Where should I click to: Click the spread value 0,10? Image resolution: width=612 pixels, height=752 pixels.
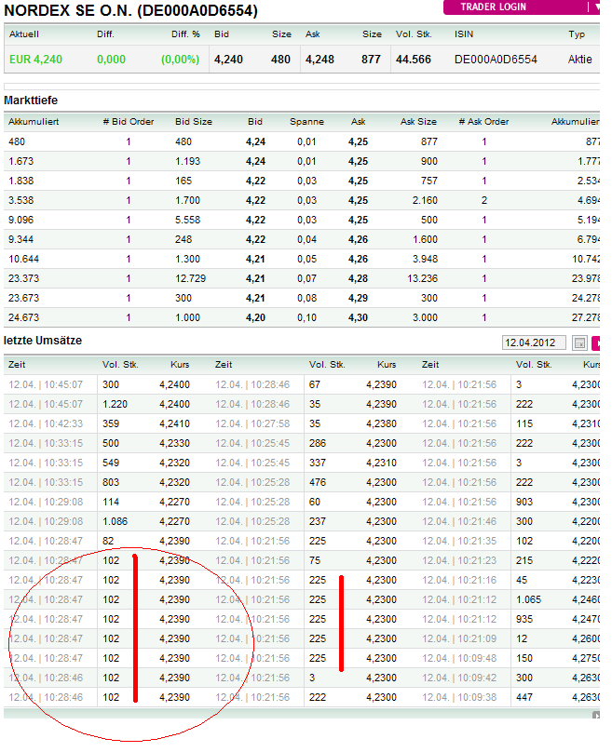tap(306, 317)
